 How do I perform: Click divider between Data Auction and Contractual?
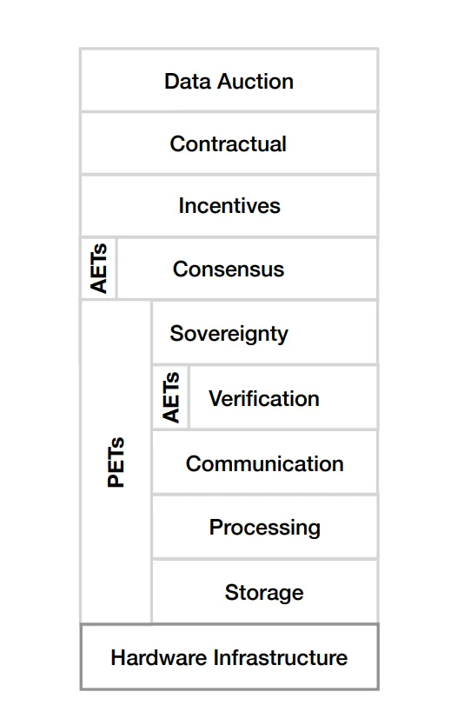pyautogui.click(x=229, y=111)
